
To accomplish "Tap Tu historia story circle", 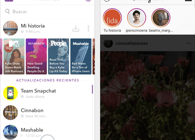I will coord(112,18).
